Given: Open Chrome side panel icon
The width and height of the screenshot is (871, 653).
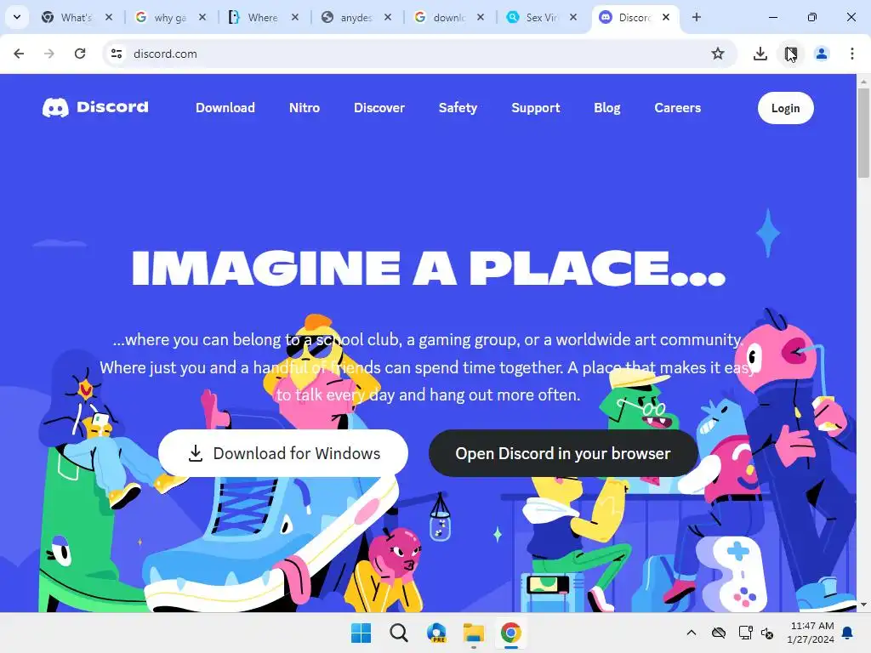Looking at the screenshot, I should [x=790, y=54].
